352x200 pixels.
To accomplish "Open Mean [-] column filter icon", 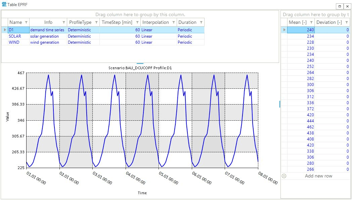I will click(311, 23).
